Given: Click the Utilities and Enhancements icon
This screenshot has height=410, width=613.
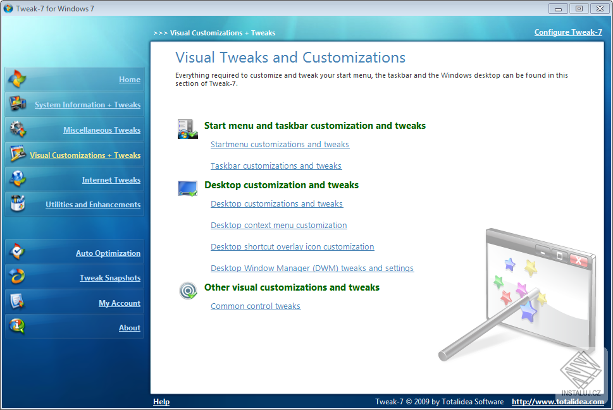Looking at the screenshot, I should tap(18, 203).
